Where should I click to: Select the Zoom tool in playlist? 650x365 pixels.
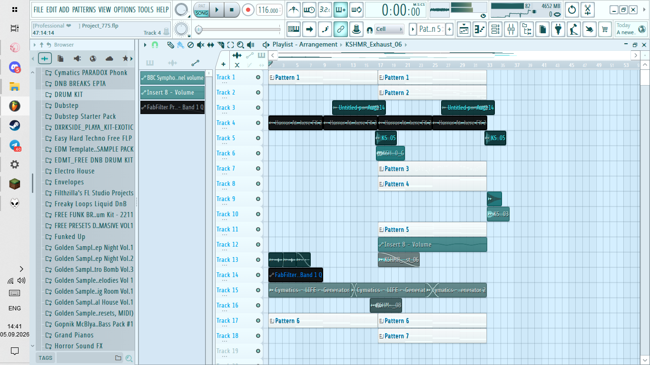pyautogui.click(x=240, y=45)
